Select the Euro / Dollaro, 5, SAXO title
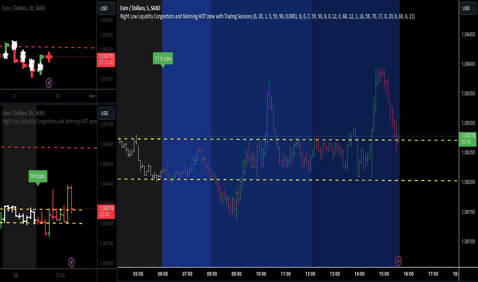Viewport: 478px width, 282px height. 140,8
